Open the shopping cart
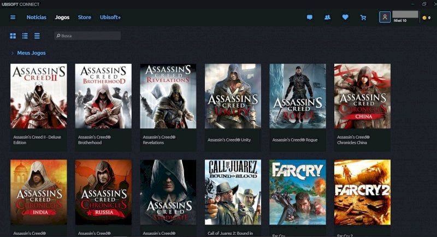Screen dimensions: 437x237 pyautogui.click(x=363, y=17)
